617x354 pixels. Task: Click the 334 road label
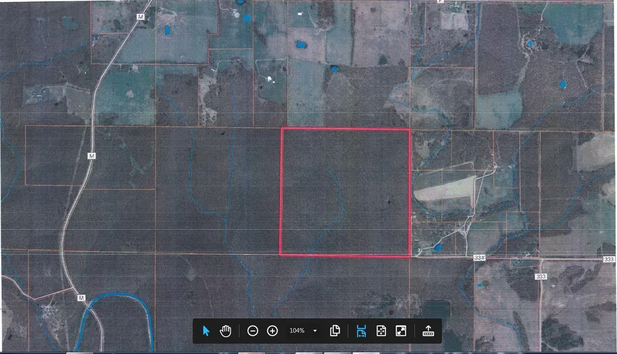(479, 257)
